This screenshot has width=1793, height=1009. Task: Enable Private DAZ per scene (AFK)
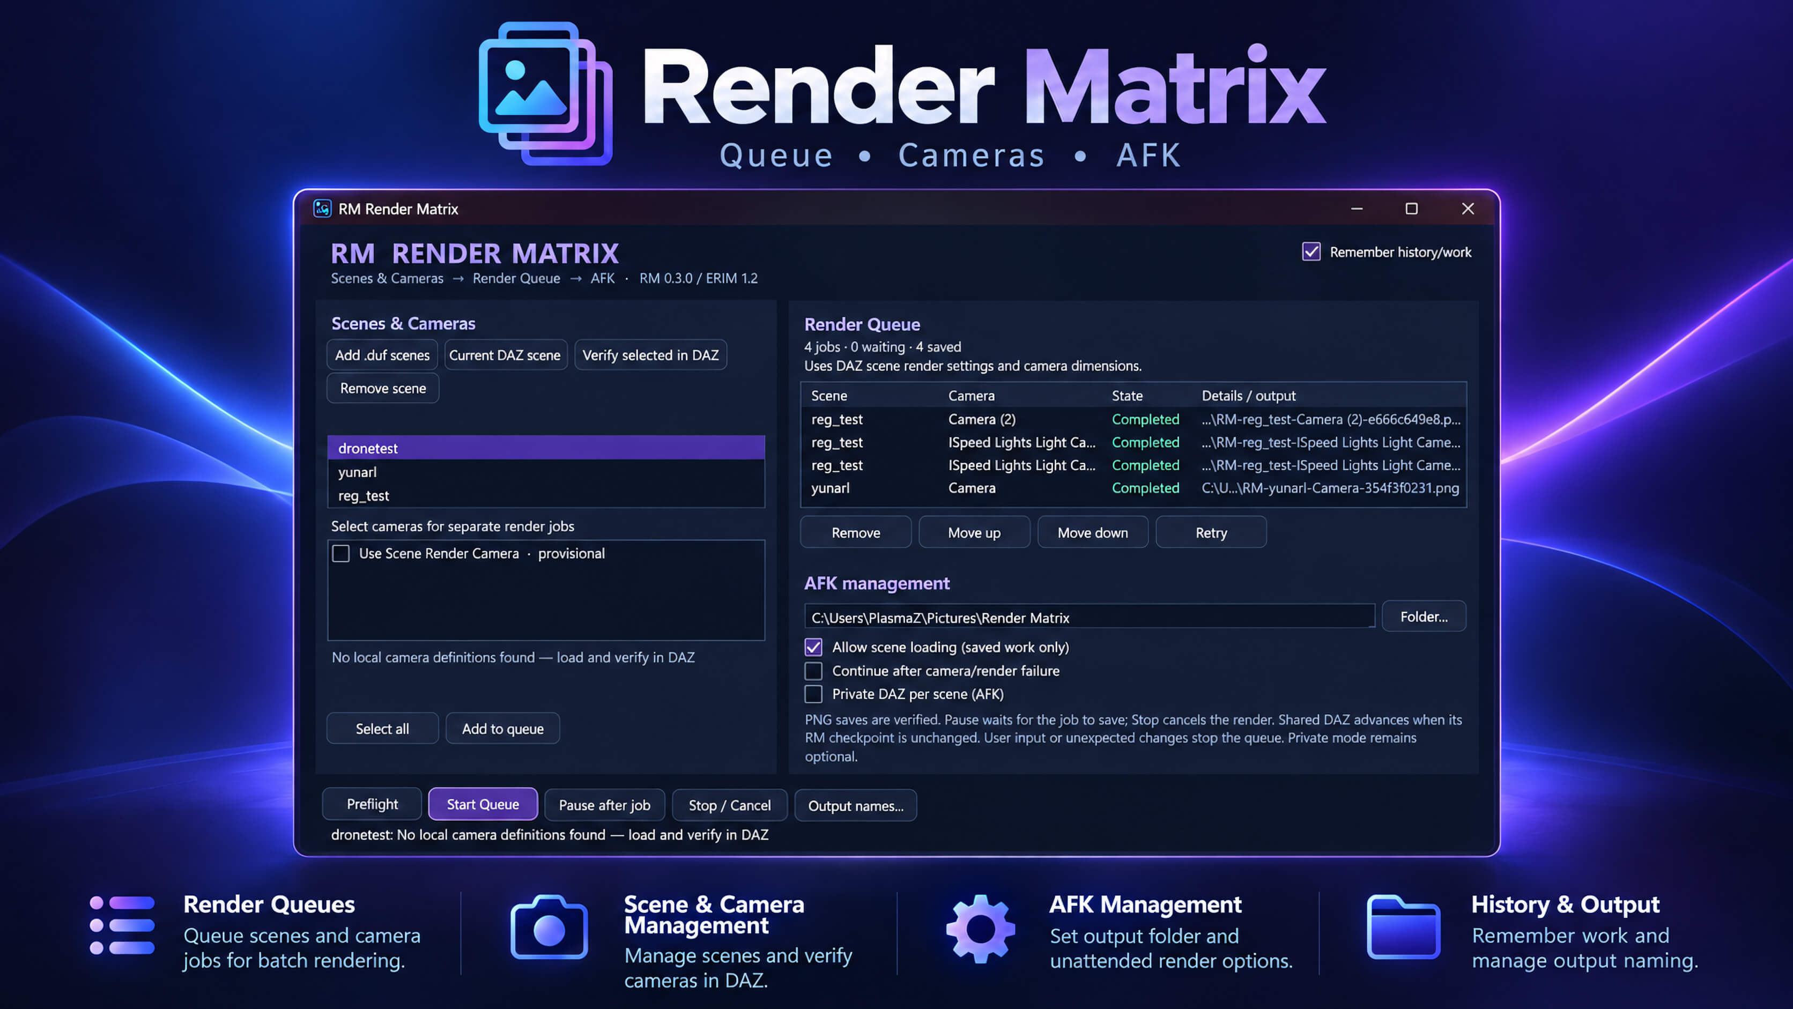[x=814, y=694]
